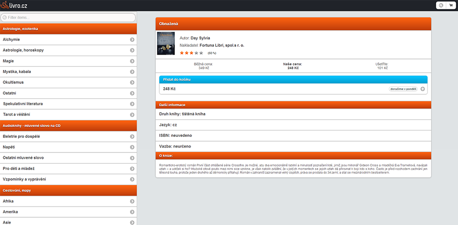Select the Magie category

(68, 61)
